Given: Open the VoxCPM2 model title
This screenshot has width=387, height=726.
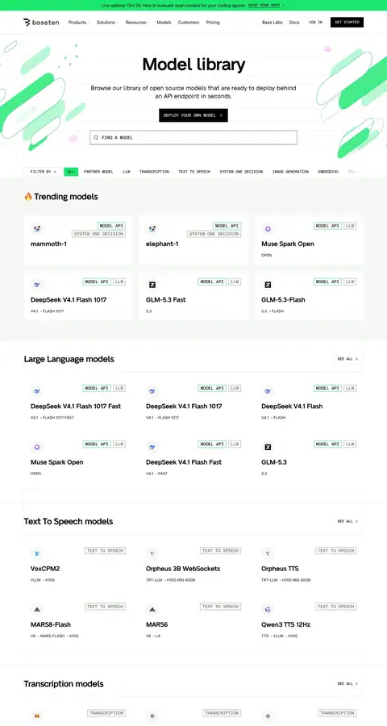Looking at the screenshot, I should [45, 569].
